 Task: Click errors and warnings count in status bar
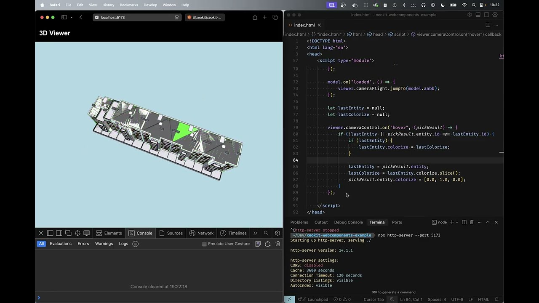tap(342, 300)
